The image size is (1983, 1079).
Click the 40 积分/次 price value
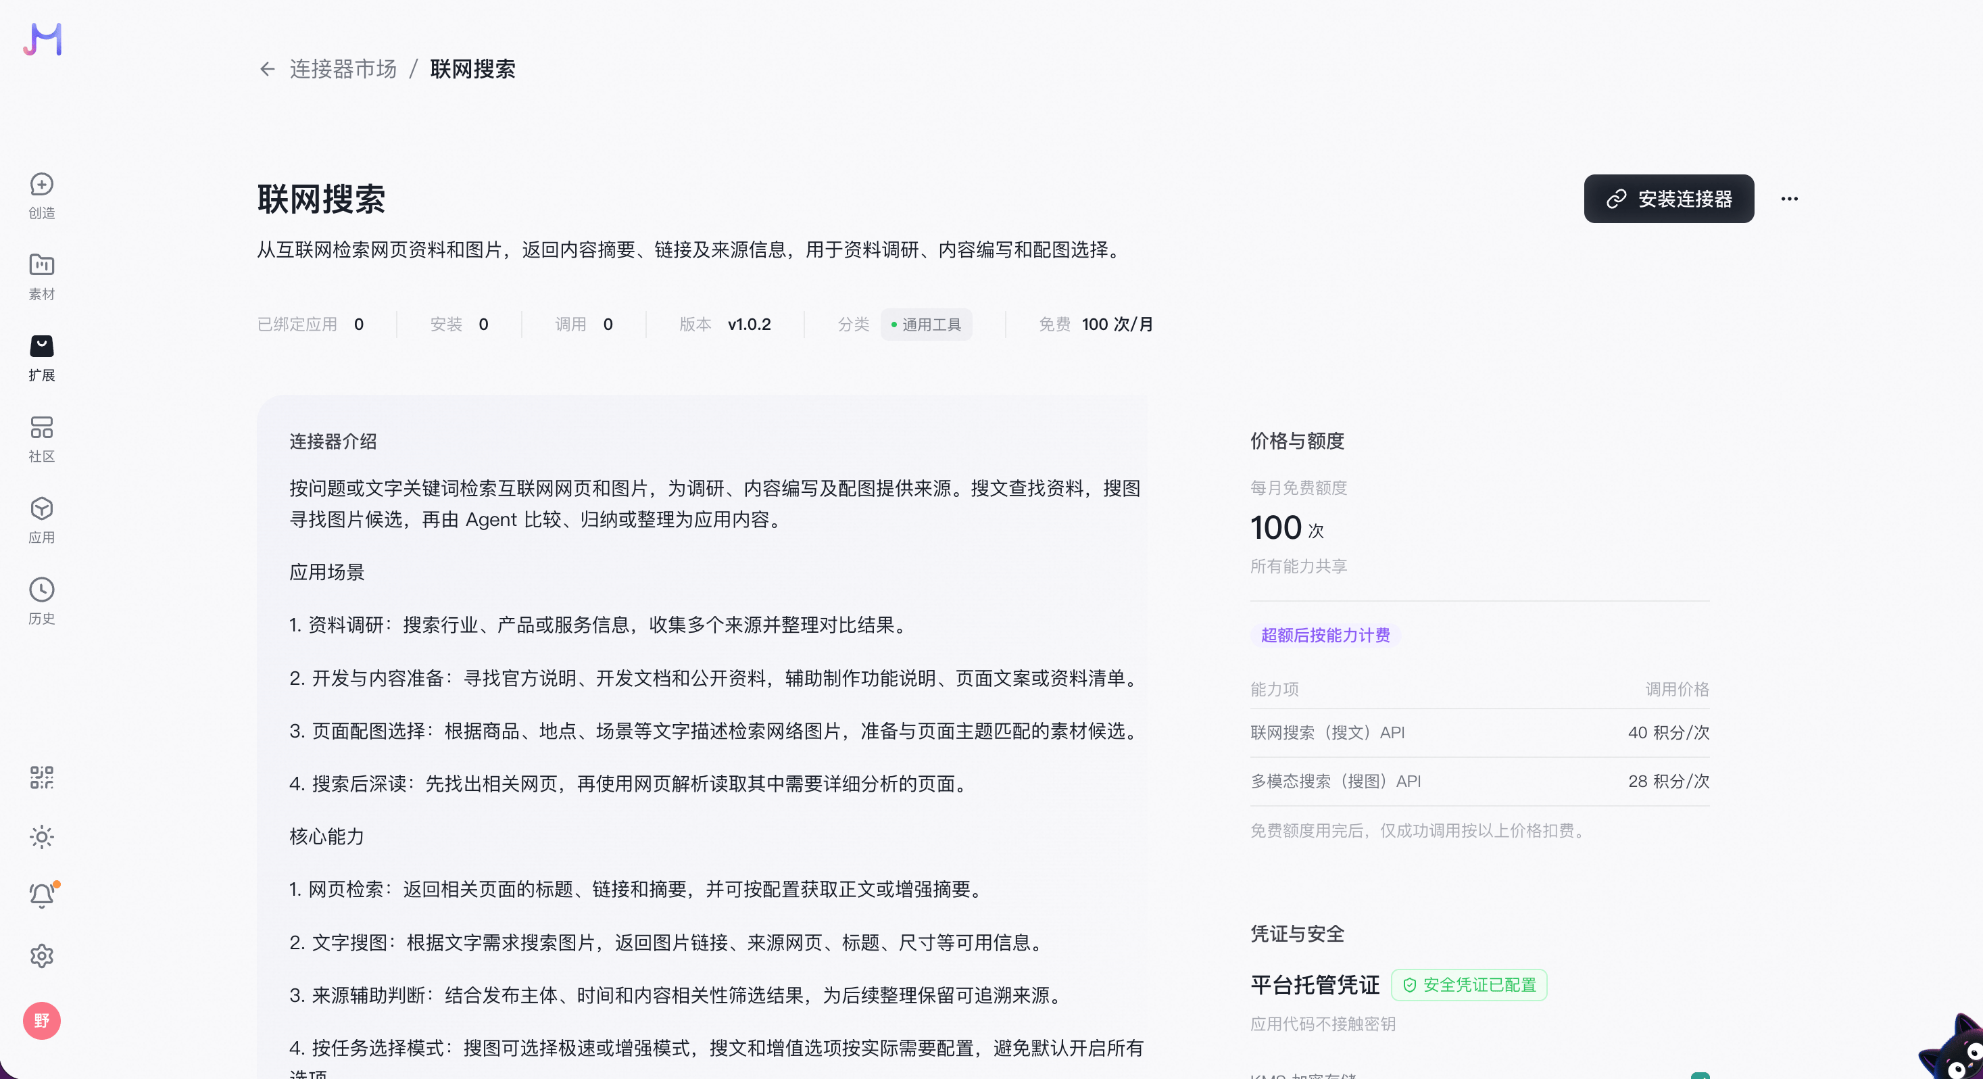point(1668,732)
